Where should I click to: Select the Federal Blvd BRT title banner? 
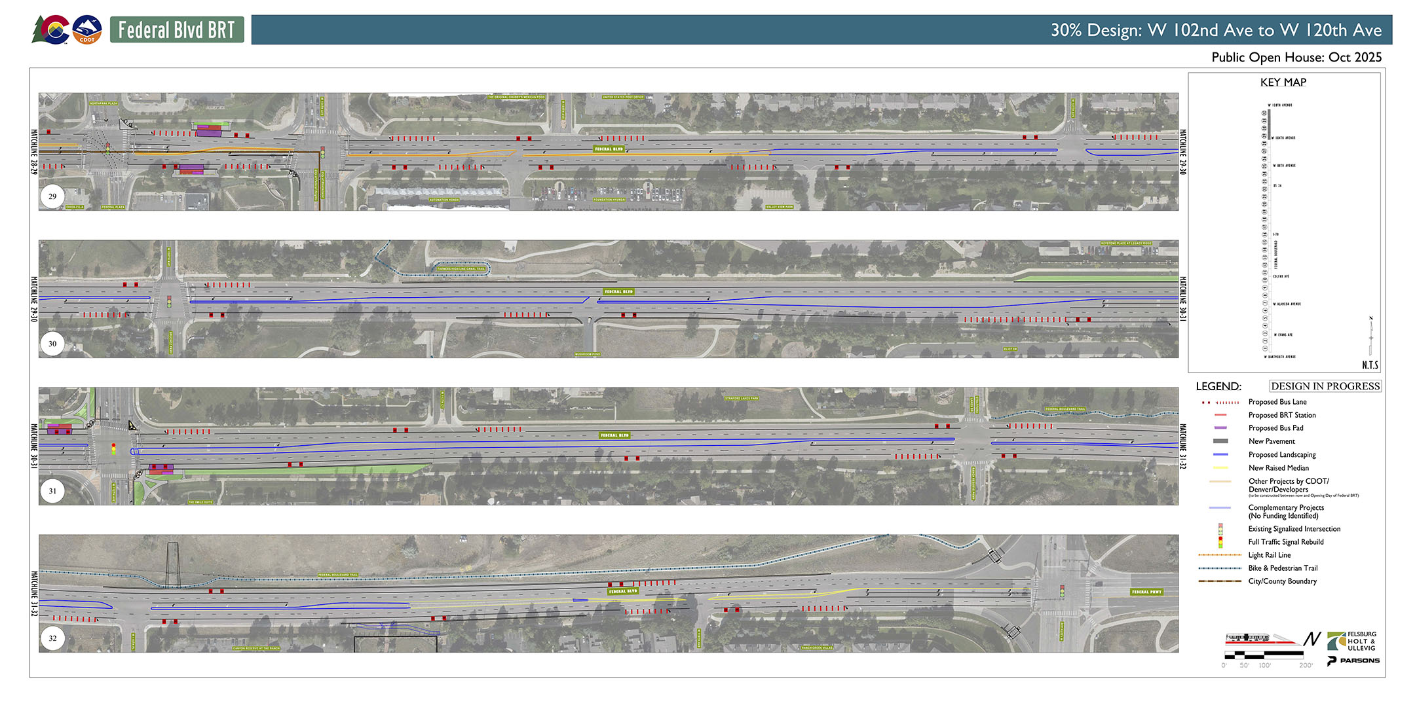176,29
